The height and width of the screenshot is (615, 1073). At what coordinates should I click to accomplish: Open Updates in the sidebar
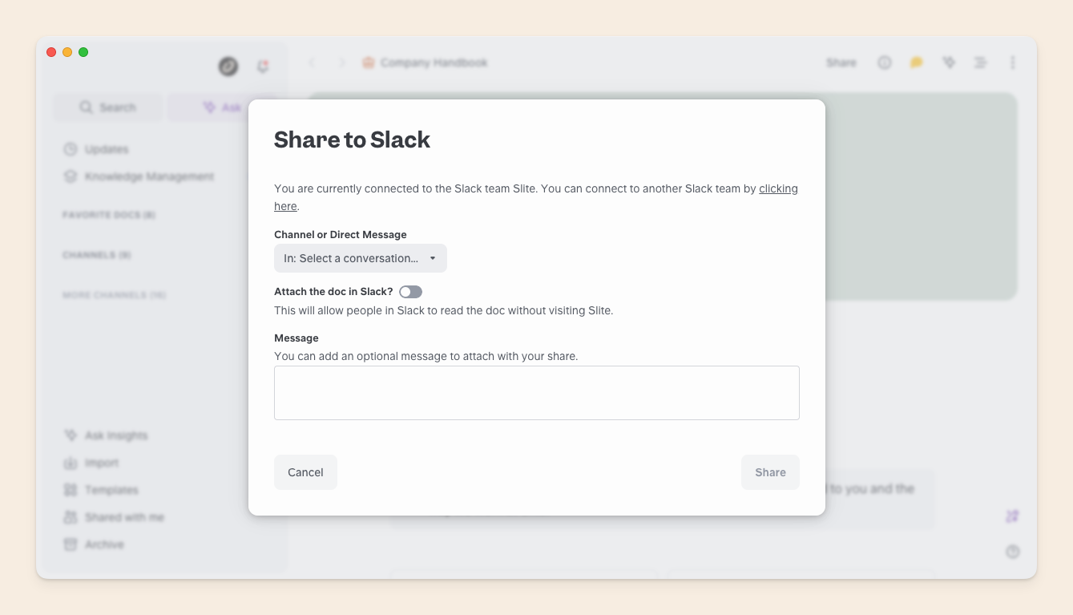[96, 149]
